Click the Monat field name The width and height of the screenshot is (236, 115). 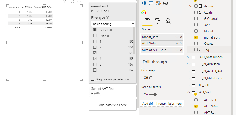pos(209,31)
